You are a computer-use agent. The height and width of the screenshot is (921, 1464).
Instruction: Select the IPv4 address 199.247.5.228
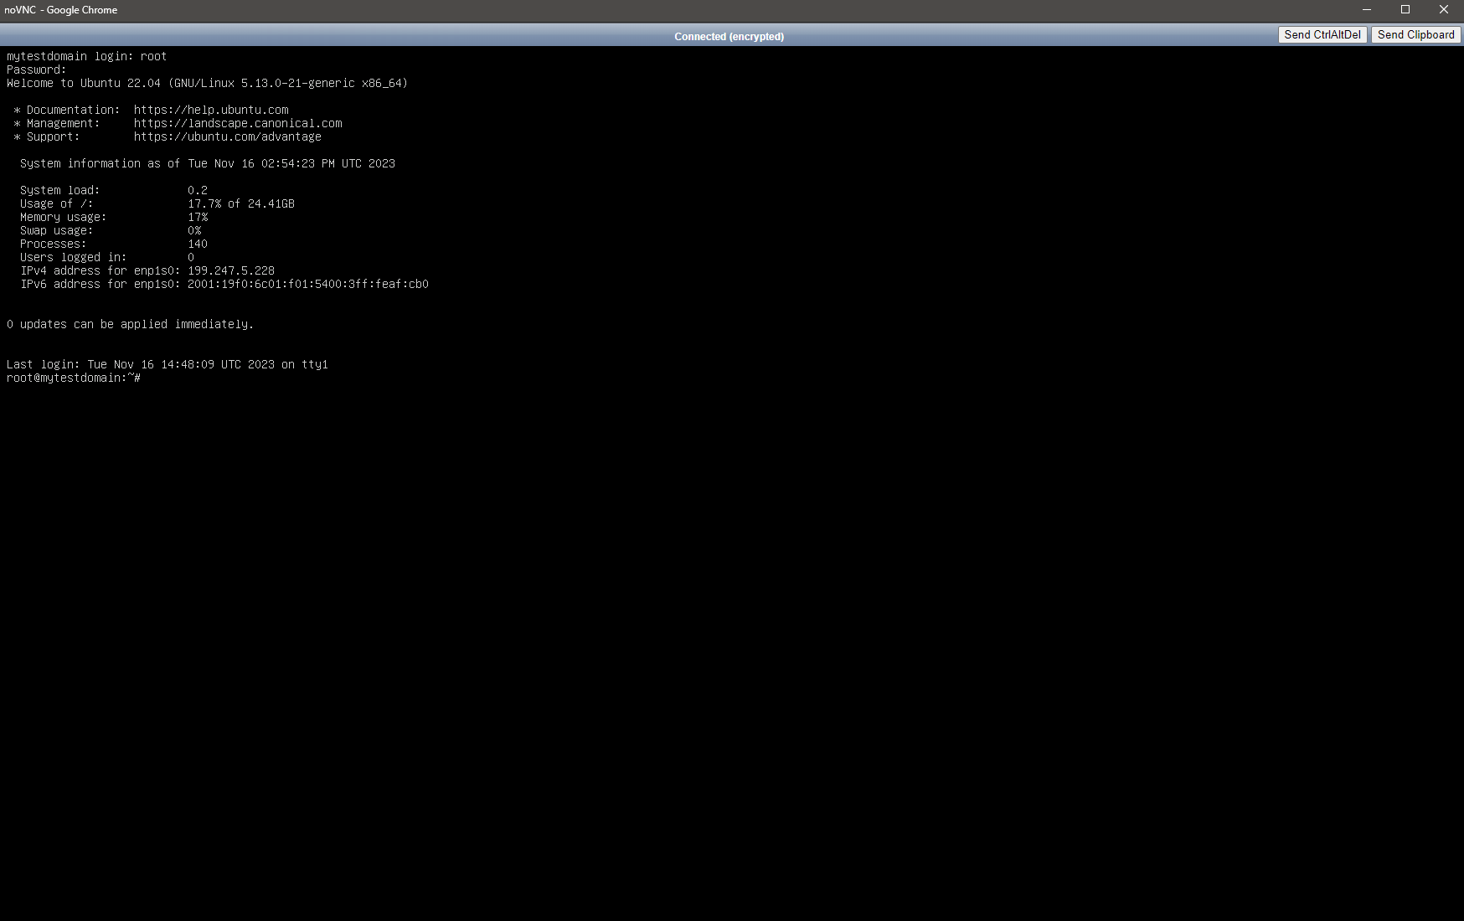[230, 270]
